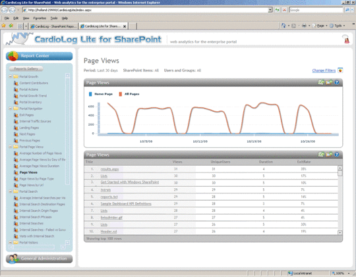The image size is (356, 277).
Task: Open the Internal Traffic Sources report
Action: point(35,121)
